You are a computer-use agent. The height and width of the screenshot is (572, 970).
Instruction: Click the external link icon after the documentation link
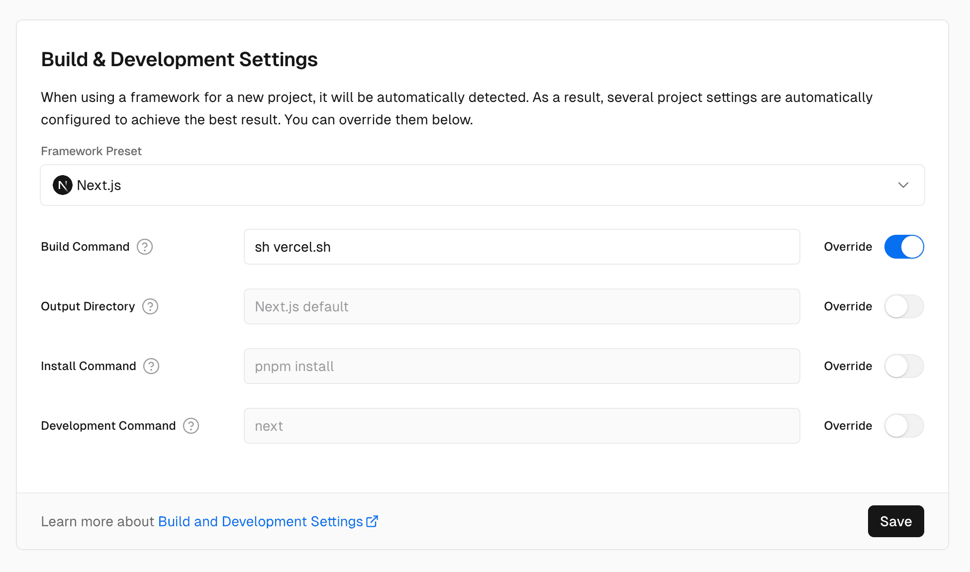pos(372,521)
